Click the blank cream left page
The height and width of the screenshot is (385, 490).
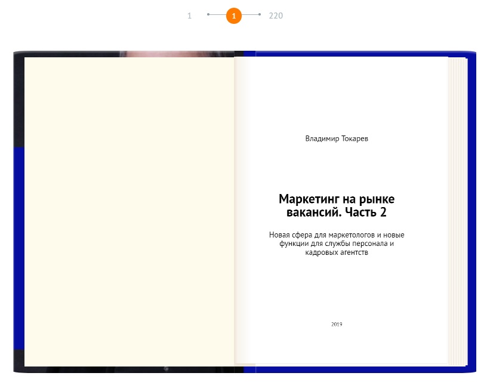pos(129,211)
